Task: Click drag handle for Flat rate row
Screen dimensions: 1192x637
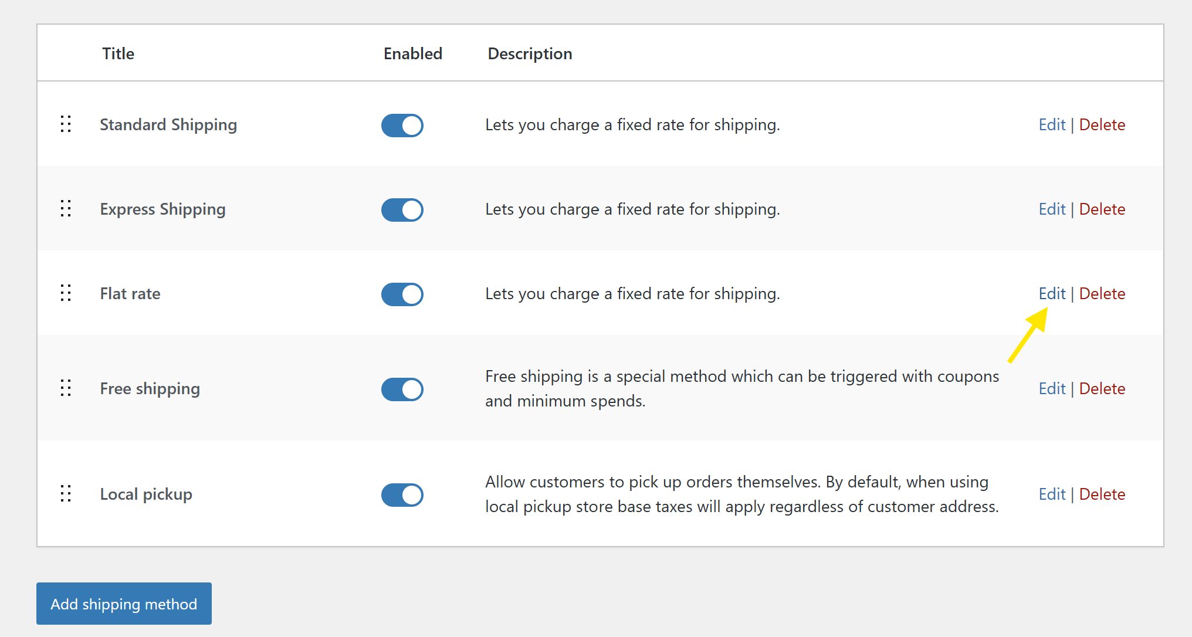Action: tap(66, 293)
